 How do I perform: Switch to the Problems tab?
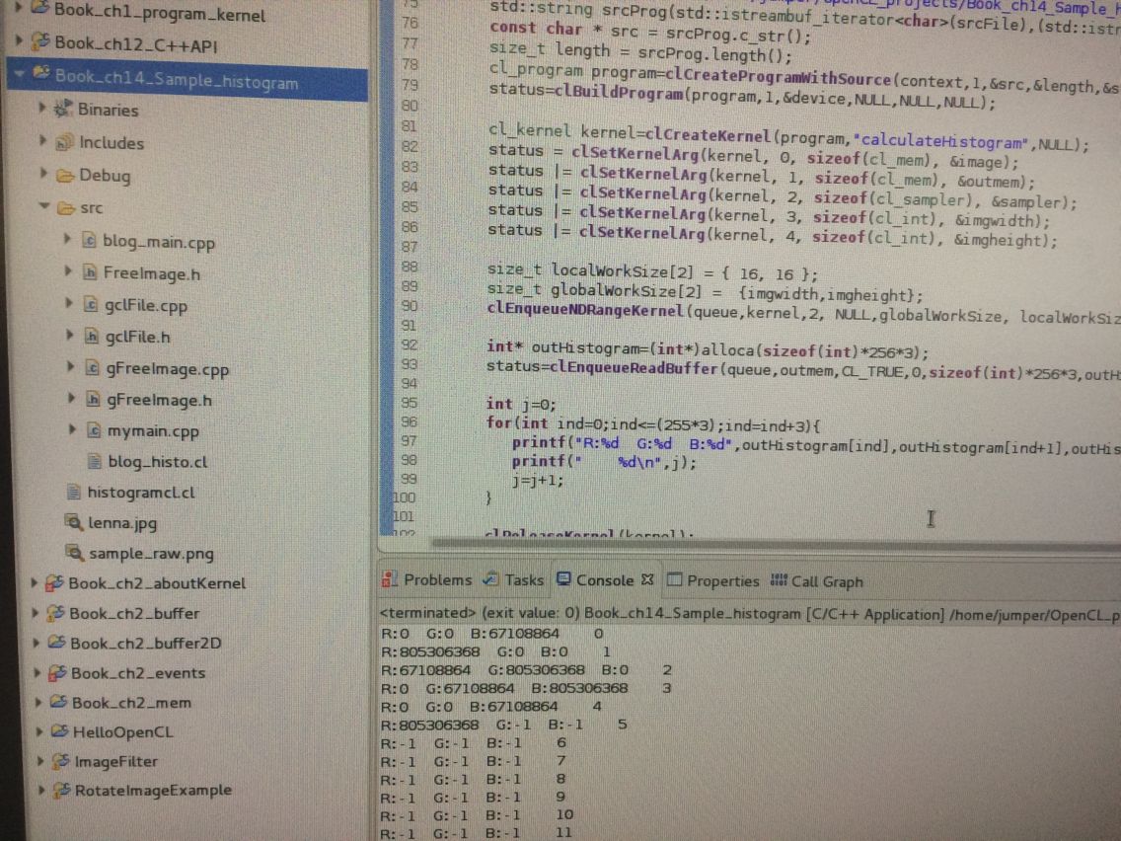click(x=427, y=580)
